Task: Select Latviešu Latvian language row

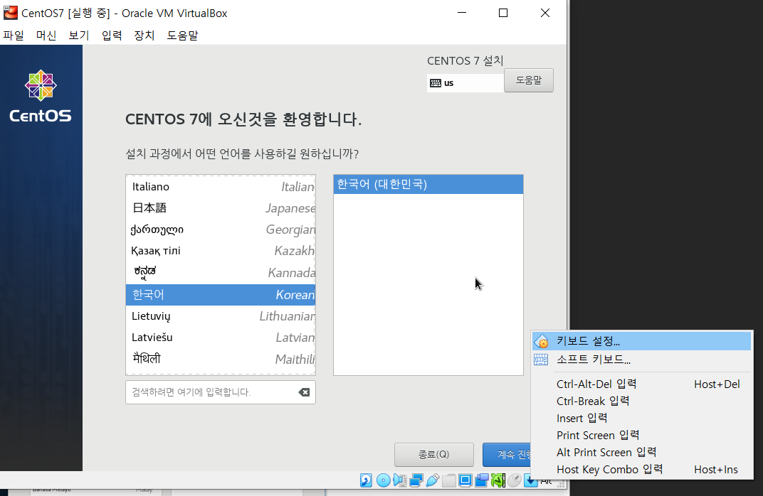Action: [x=221, y=338]
